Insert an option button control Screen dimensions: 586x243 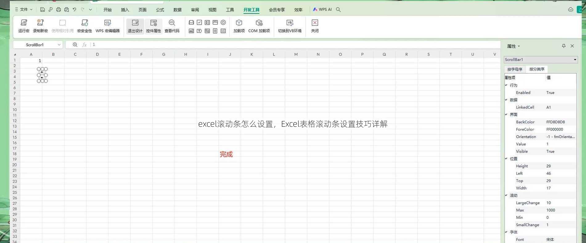point(223,22)
